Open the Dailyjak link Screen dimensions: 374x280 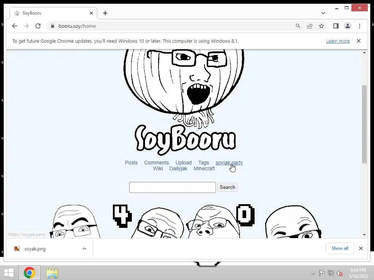coord(178,168)
